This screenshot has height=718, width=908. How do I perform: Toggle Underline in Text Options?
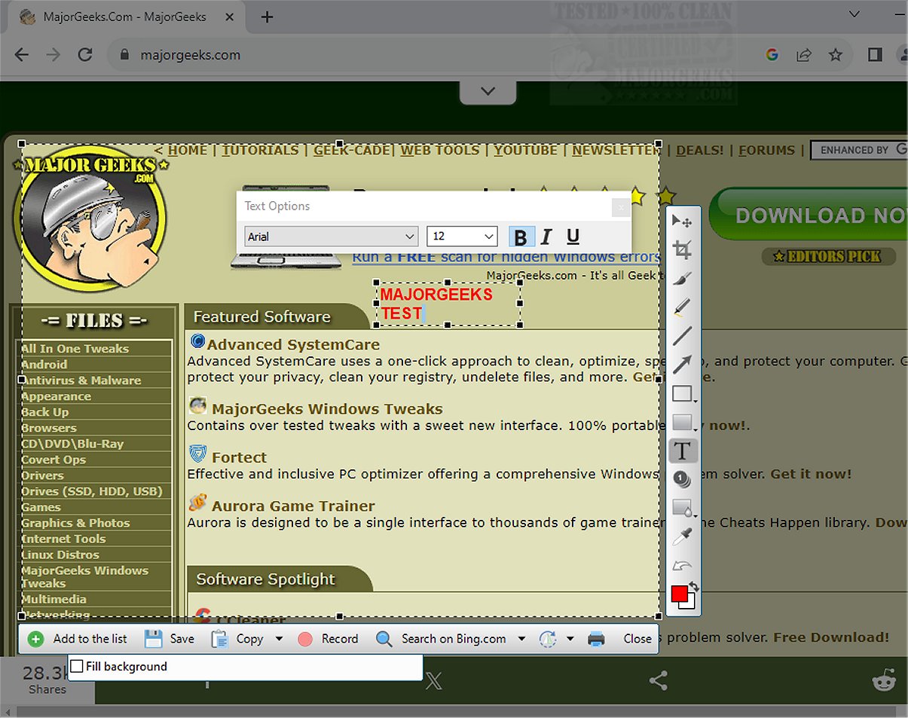click(573, 237)
